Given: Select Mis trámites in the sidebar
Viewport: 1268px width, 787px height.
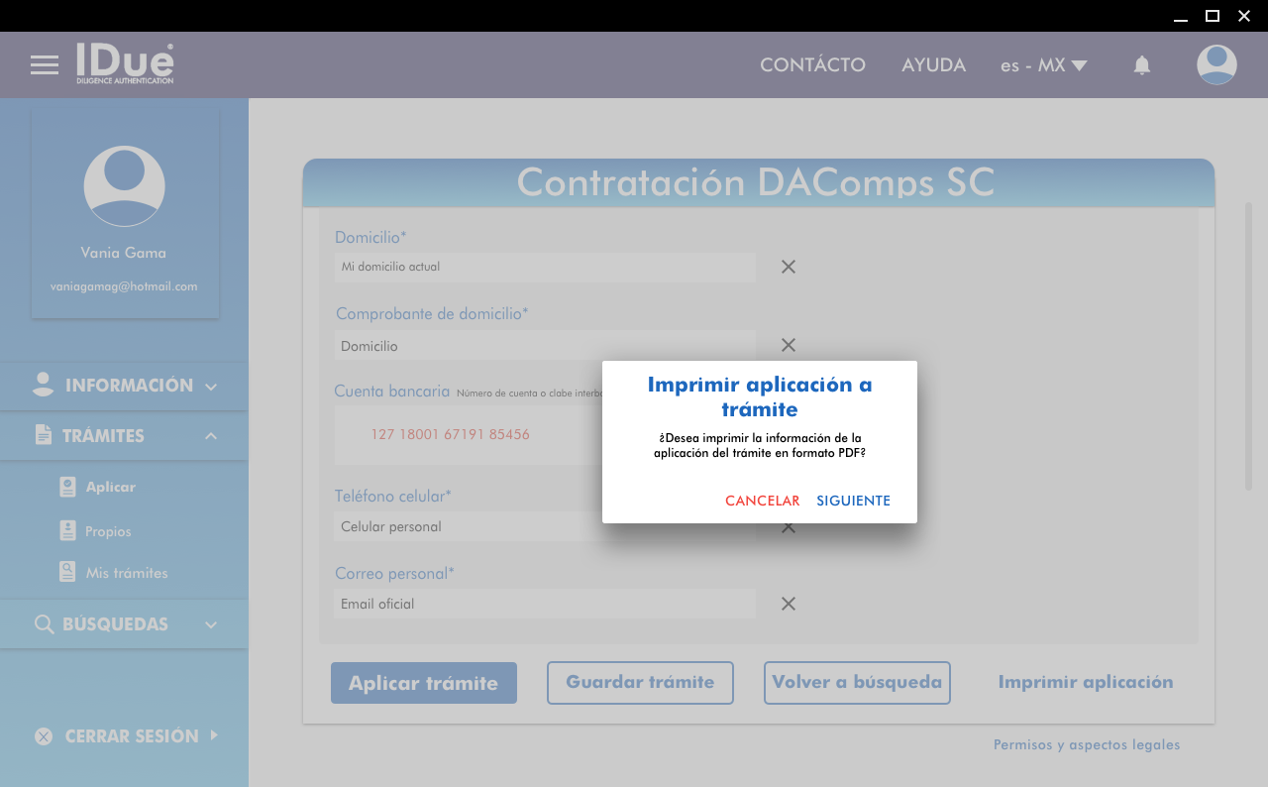Looking at the screenshot, I should 126,573.
